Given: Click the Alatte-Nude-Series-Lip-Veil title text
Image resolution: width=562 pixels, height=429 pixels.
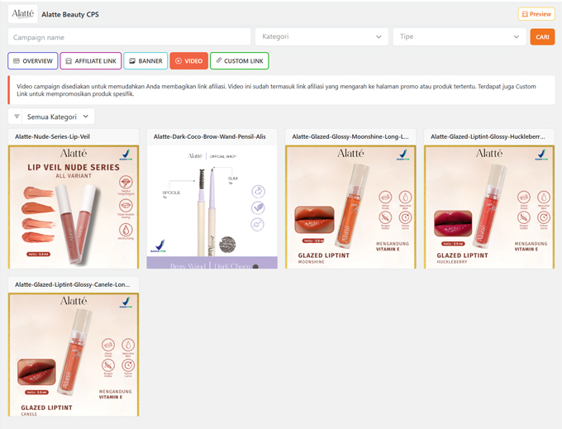Looking at the screenshot, I should click(x=53, y=136).
